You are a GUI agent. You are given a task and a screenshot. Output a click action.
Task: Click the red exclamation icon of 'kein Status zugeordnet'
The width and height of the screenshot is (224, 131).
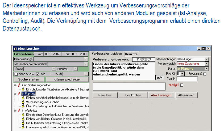(19, 85)
